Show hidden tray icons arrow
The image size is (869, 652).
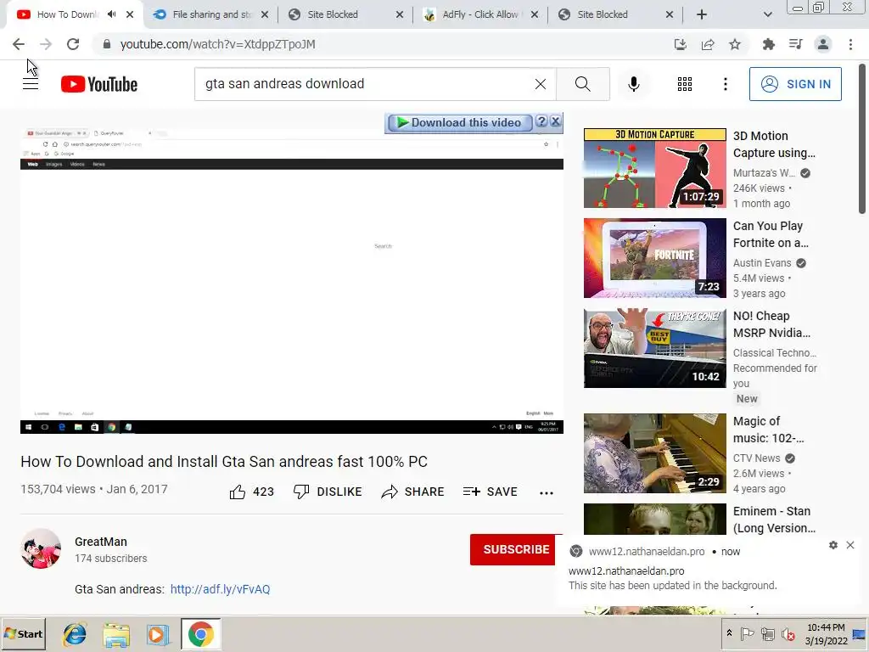(x=729, y=633)
